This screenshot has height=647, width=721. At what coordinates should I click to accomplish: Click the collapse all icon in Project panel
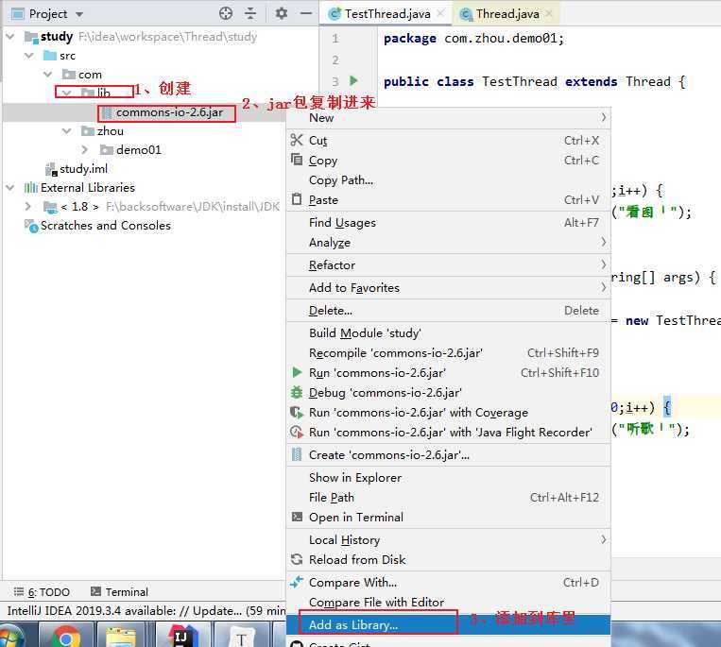tap(250, 13)
